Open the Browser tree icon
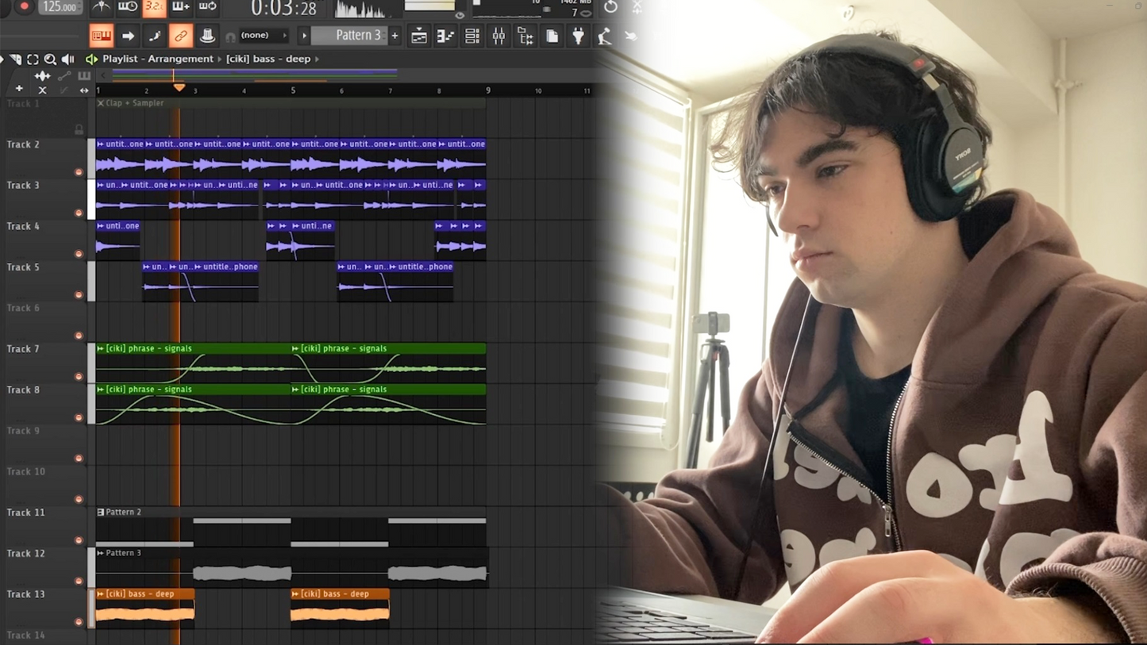The image size is (1147, 645). [525, 36]
